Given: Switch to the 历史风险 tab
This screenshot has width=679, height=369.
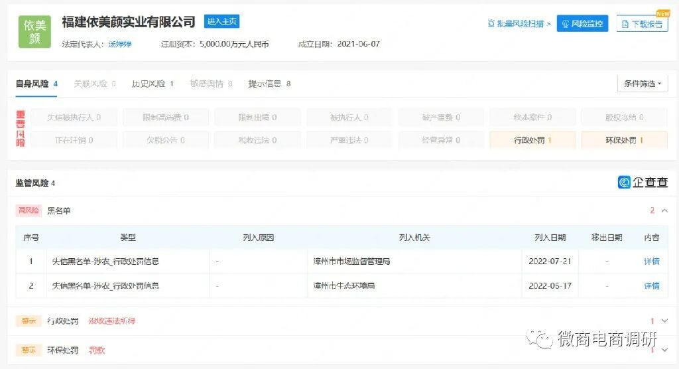Looking at the screenshot, I should pyautogui.click(x=153, y=84).
